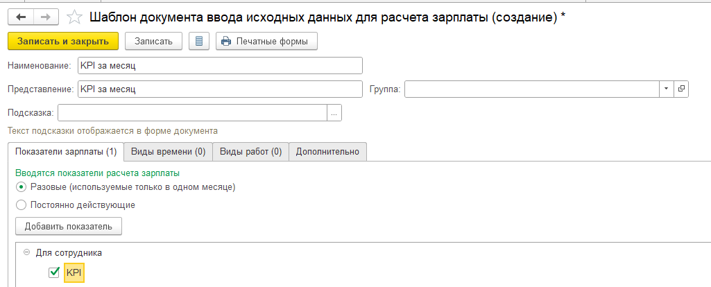Toggle the KPI checkbox
Screen dimensions: 711x287
[54, 273]
